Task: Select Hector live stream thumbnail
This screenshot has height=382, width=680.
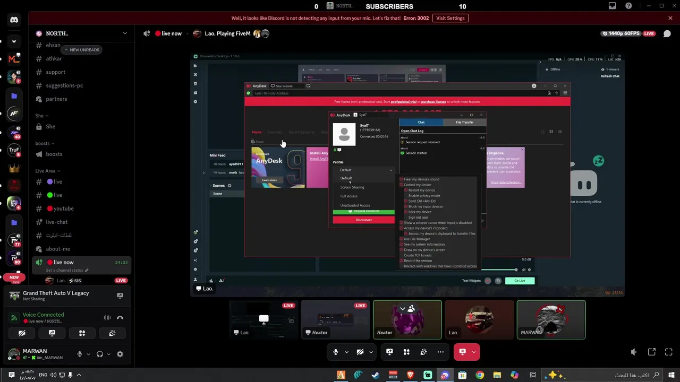Action: coord(335,319)
